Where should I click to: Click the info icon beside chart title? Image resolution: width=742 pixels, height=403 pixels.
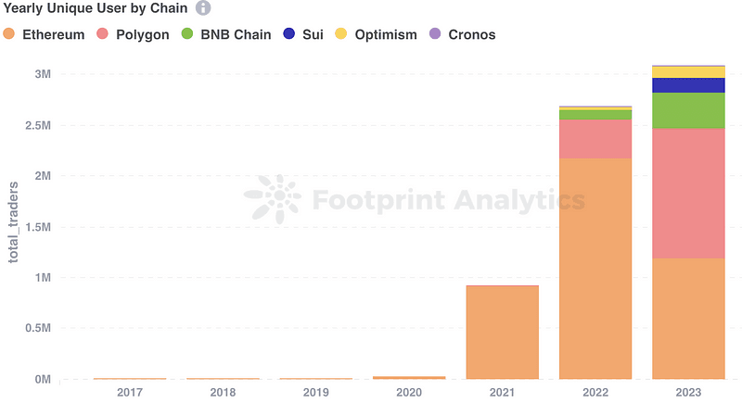click(x=203, y=8)
